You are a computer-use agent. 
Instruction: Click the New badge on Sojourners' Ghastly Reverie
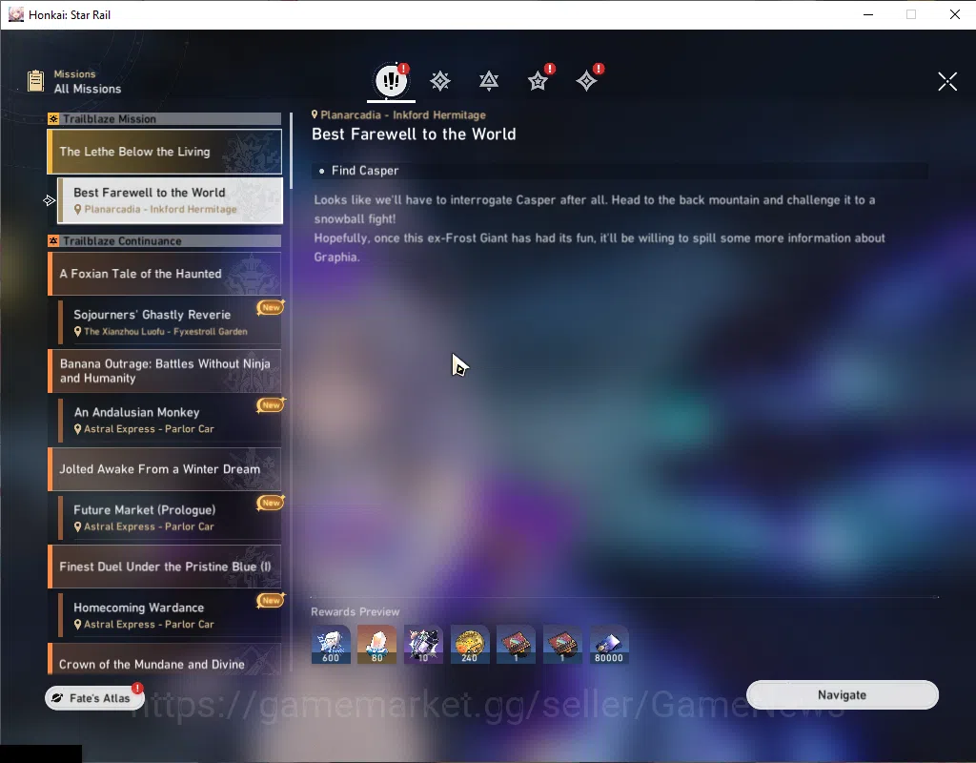pos(271,307)
